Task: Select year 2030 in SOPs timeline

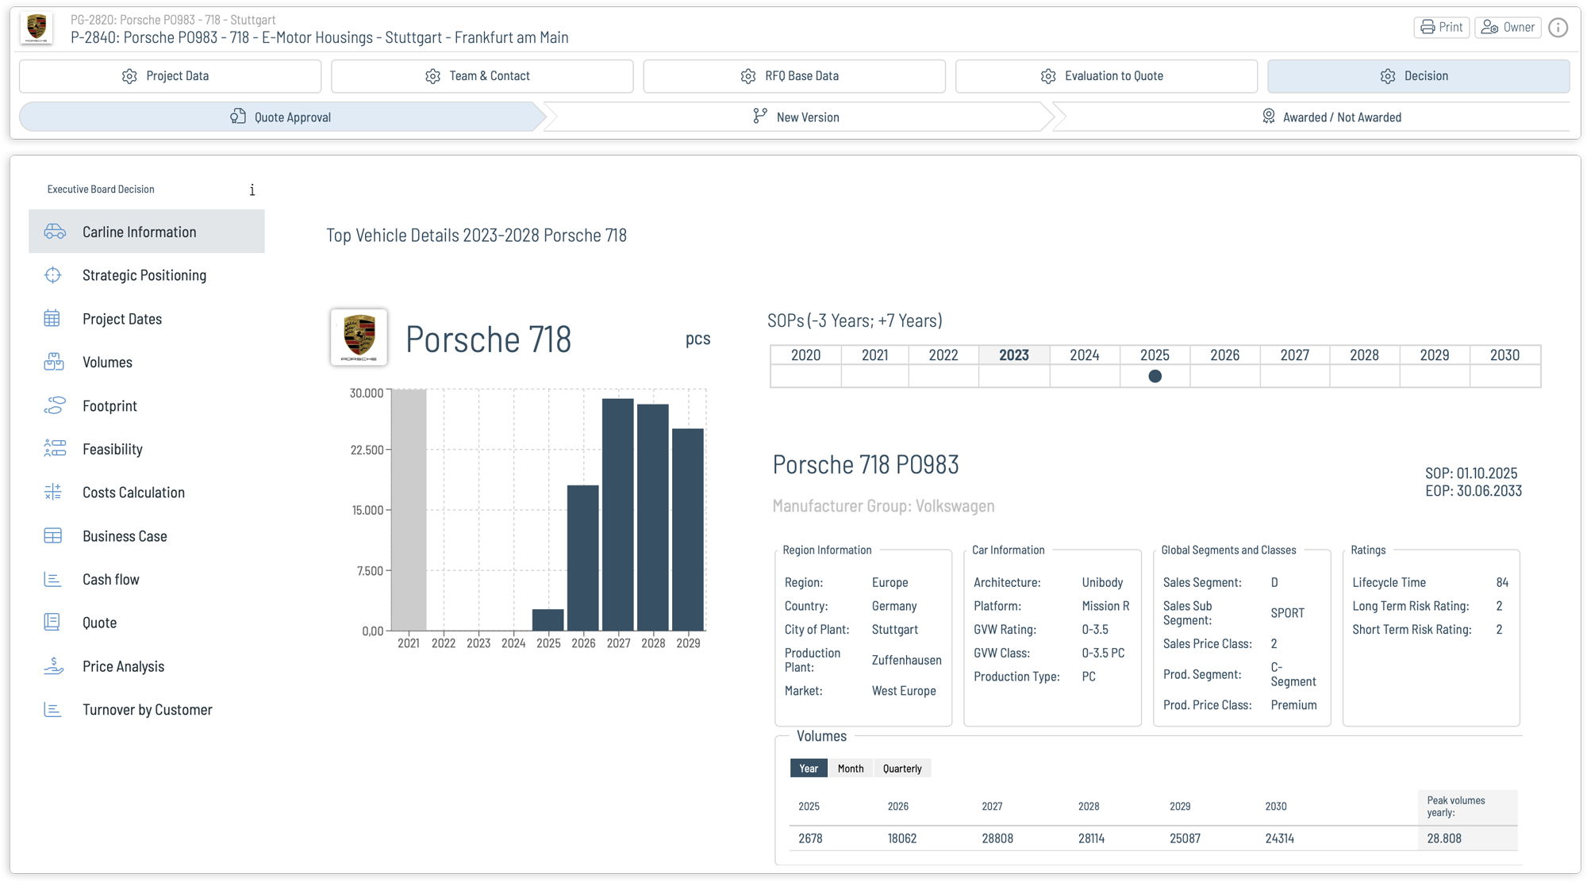Action: (x=1505, y=355)
